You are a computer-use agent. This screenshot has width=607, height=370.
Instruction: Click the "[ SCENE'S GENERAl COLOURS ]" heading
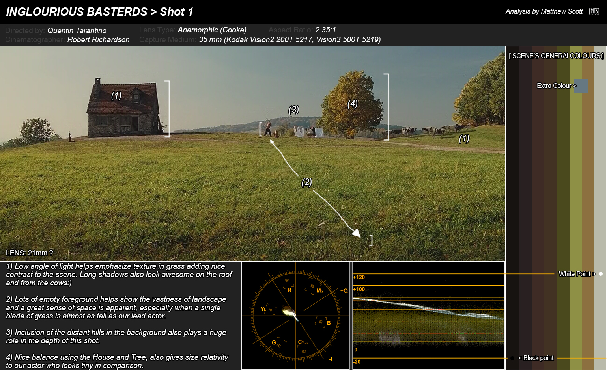tap(556, 56)
